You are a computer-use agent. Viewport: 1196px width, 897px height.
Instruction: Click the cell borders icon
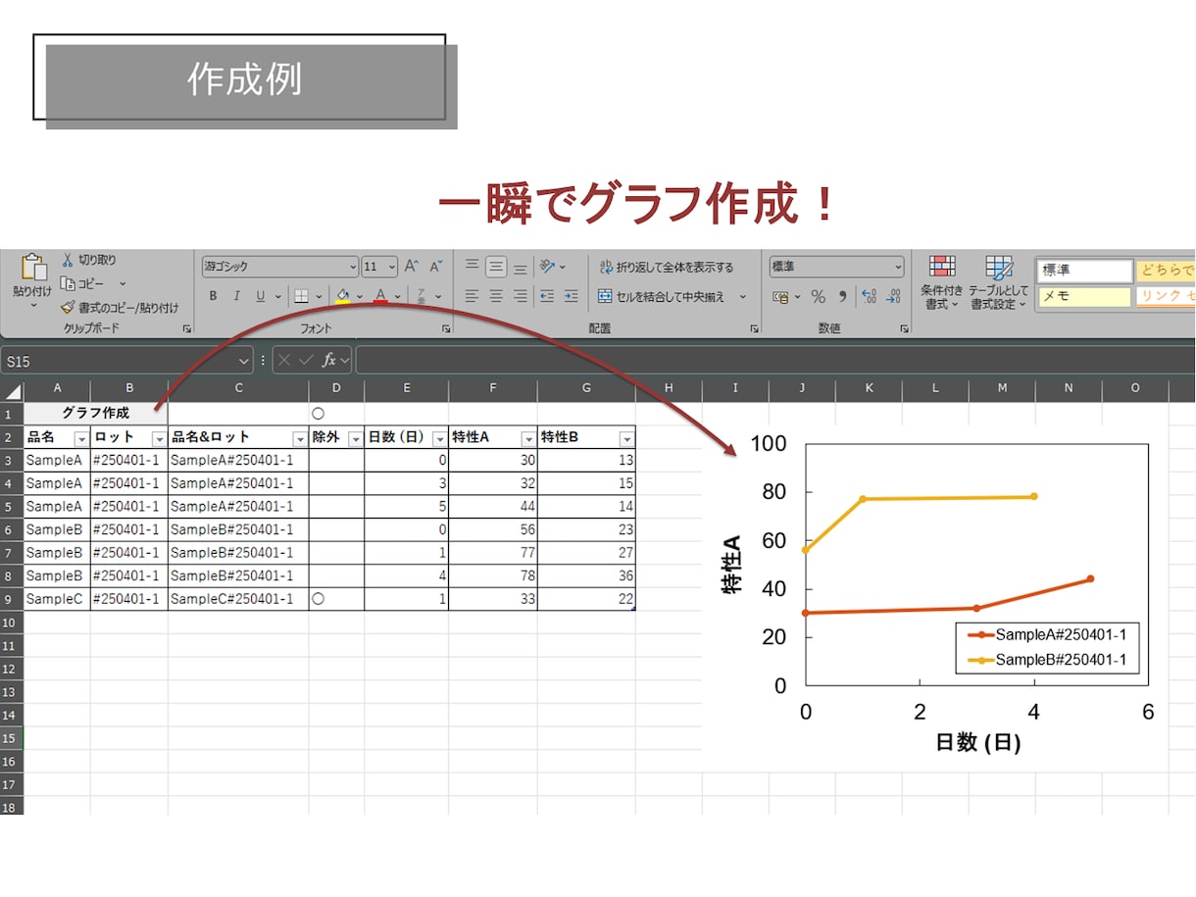point(301,296)
